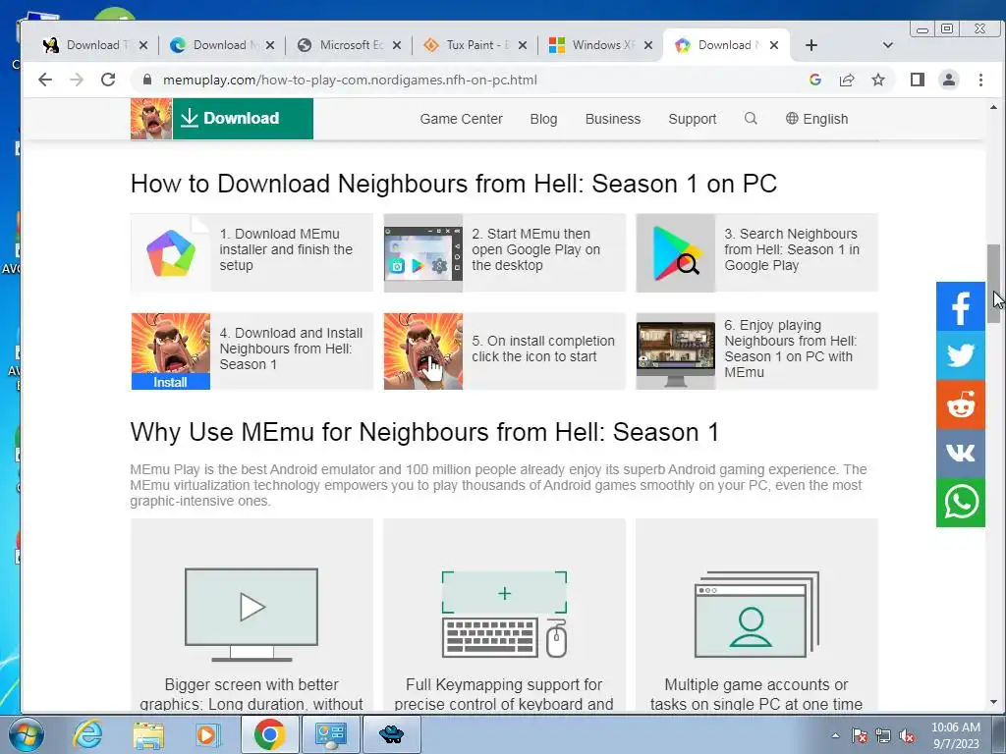Click the share page icon

847,80
